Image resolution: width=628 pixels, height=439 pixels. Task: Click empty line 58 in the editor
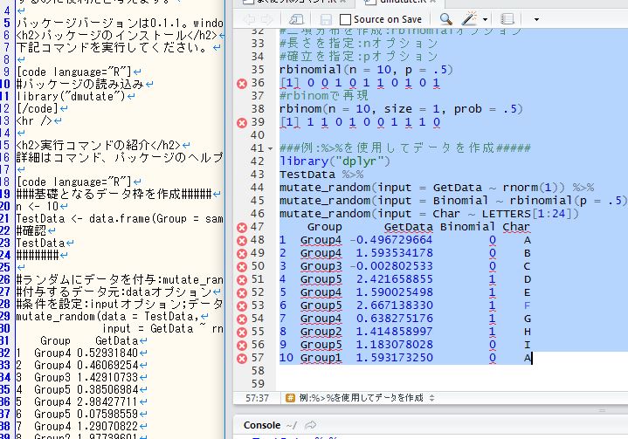[x=452, y=371]
